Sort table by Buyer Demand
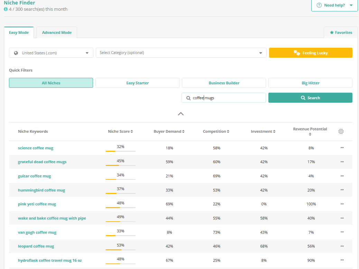This screenshot has height=269, width=359. click(x=183, y=132)
